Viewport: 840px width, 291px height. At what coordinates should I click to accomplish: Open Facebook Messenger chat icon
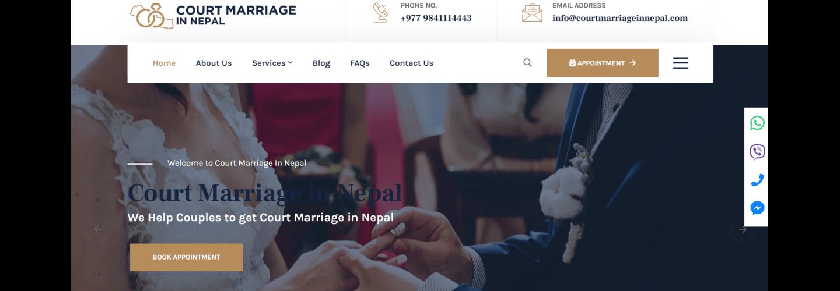[x=757, y=208]
